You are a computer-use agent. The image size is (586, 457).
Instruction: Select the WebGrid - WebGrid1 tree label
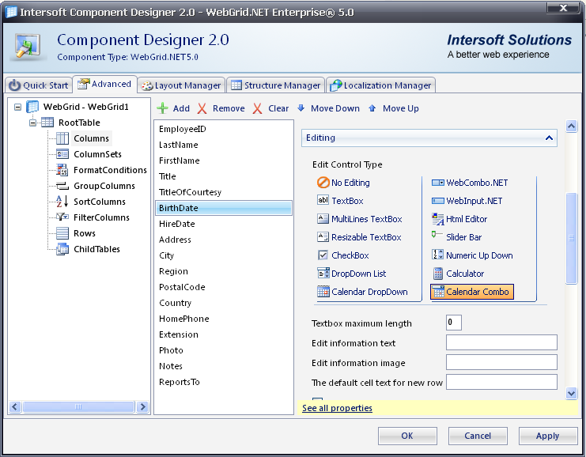86,107
